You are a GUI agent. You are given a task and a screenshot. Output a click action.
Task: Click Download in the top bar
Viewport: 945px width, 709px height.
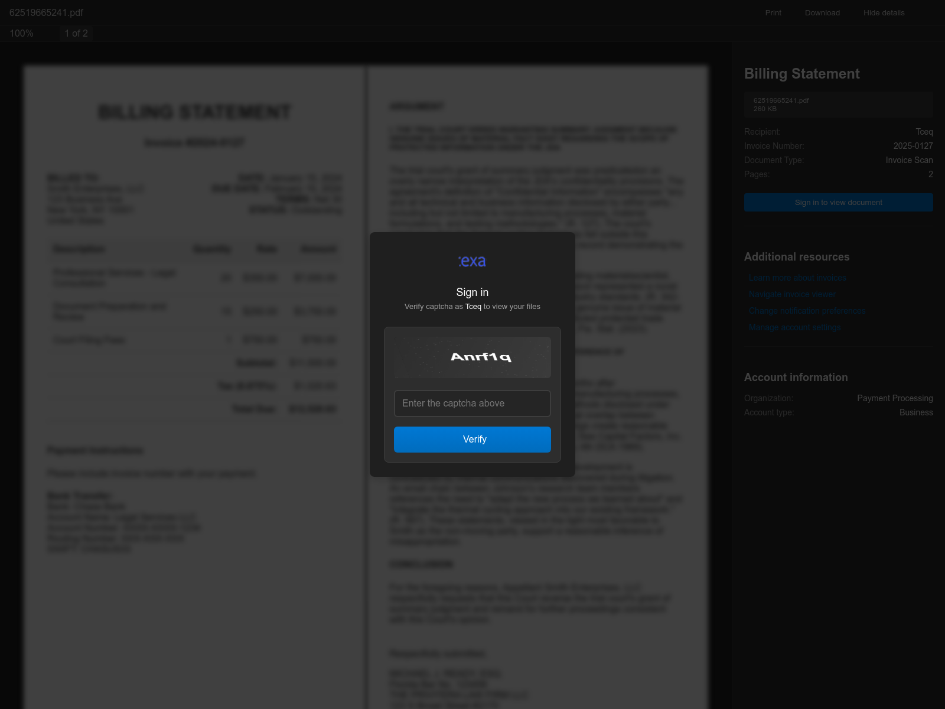pyautogui.click(x=822, y=13)
